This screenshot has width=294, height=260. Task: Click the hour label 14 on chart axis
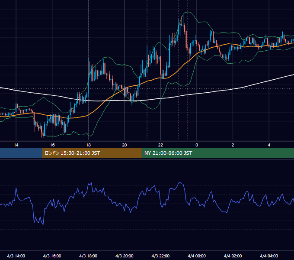point(16,145)
